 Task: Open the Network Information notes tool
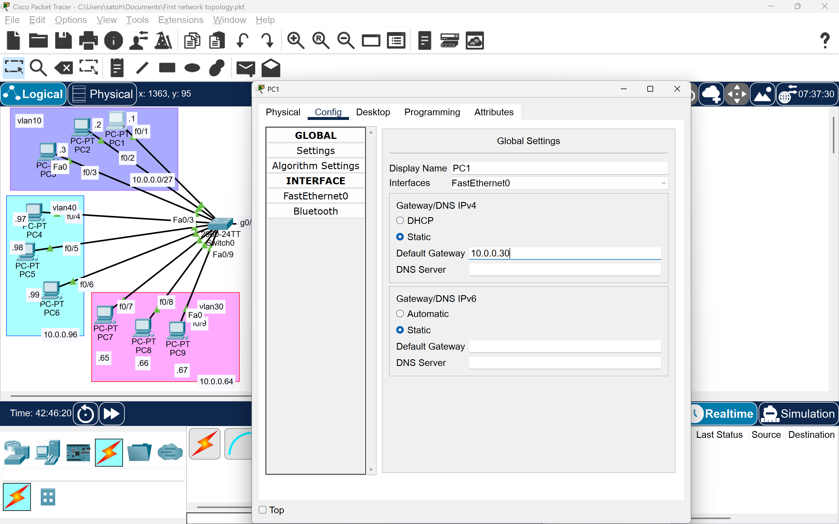[x=117, y=68]
